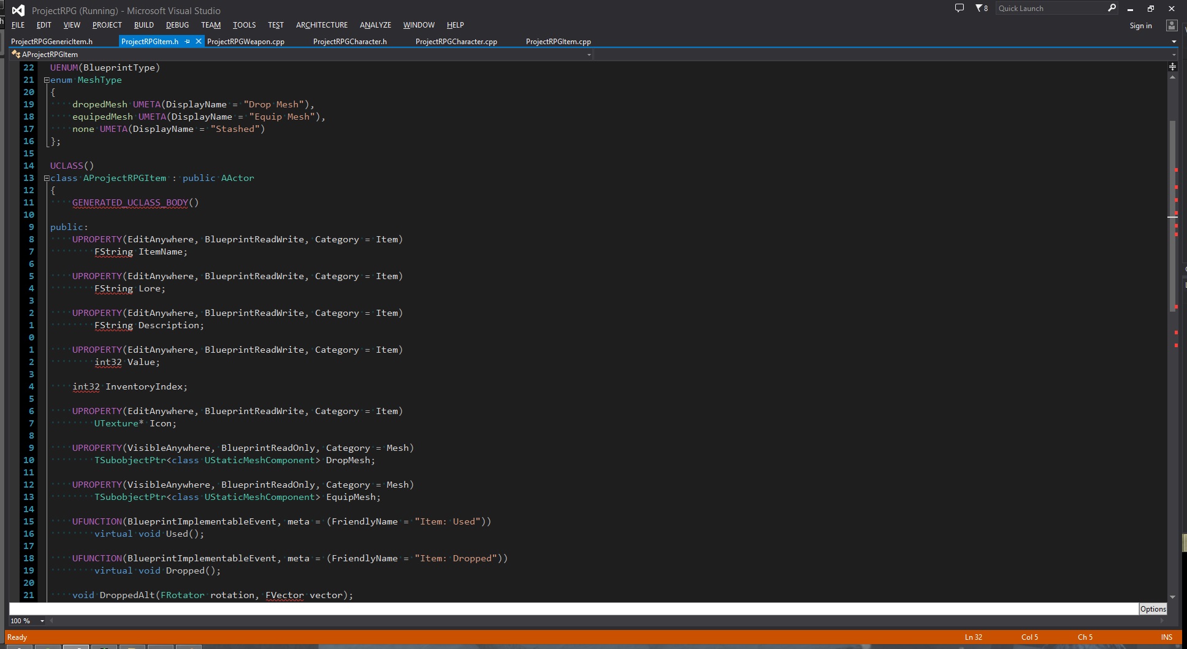
Task: Click the vertical scrollbar down arrow
Action: pyautogui.click(x=1172, y=596)
